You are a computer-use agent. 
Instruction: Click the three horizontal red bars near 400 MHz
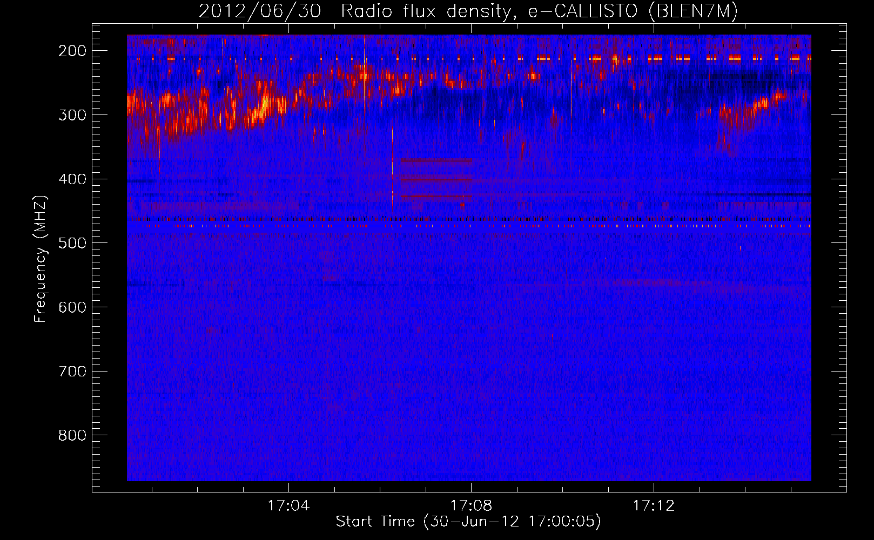[x=436, y=179]
